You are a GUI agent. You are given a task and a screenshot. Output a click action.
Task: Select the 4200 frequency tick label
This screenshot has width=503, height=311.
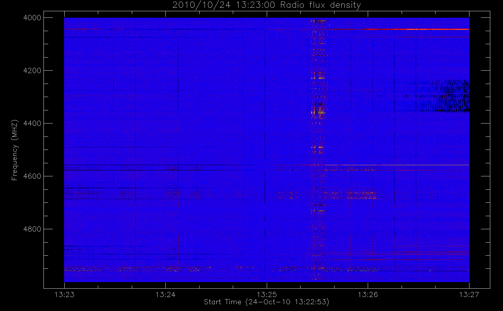pyautogui.click(x=32, y=71)
